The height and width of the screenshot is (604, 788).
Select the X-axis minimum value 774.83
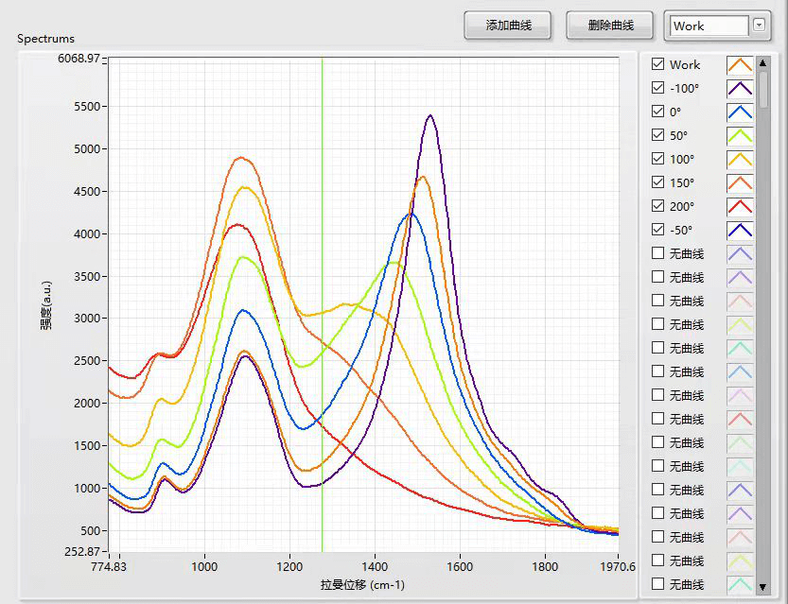click(x=109, y=567)
